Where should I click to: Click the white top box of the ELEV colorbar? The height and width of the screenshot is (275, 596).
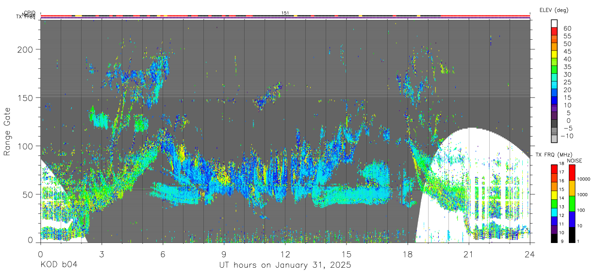point(554,23)
